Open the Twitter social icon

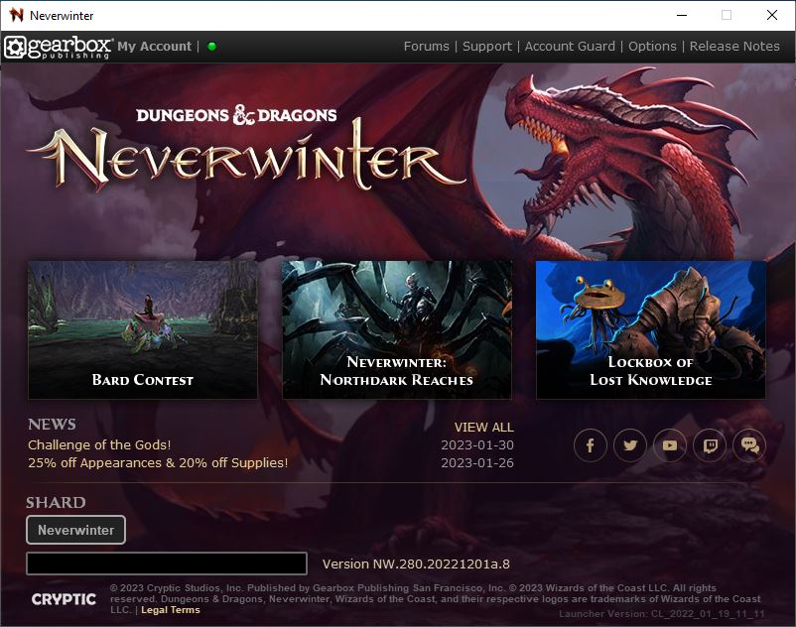coord(630,445)
